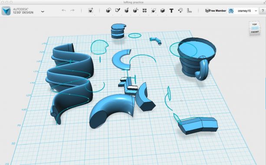Click the grid axis label 50
Image resolution: width=266 pixels, height=165 pixels.
13,144
